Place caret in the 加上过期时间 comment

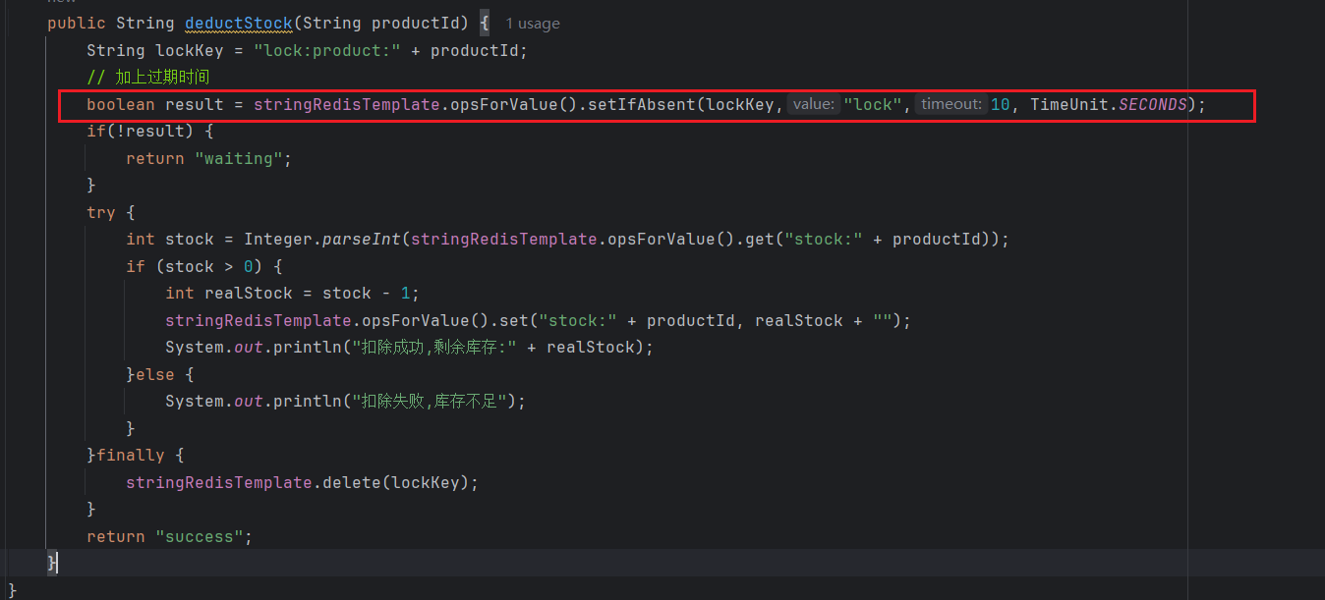point(147,77)
